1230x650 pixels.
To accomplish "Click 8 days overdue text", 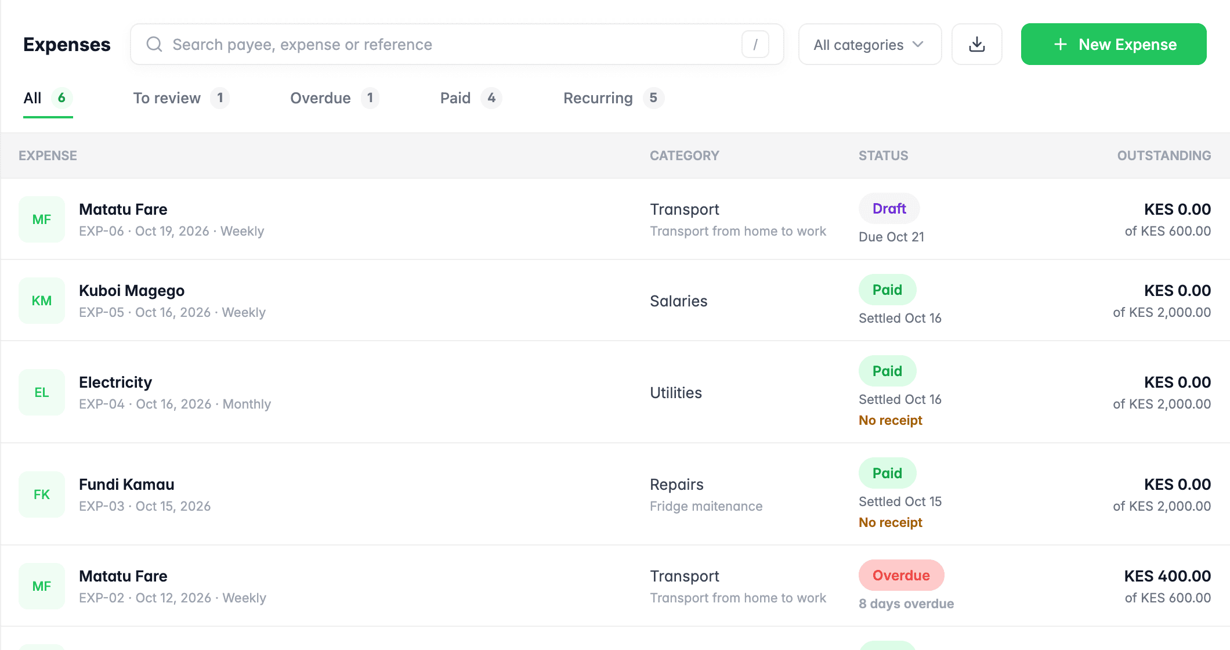I will pyautogui.click(x=906, y=604).
